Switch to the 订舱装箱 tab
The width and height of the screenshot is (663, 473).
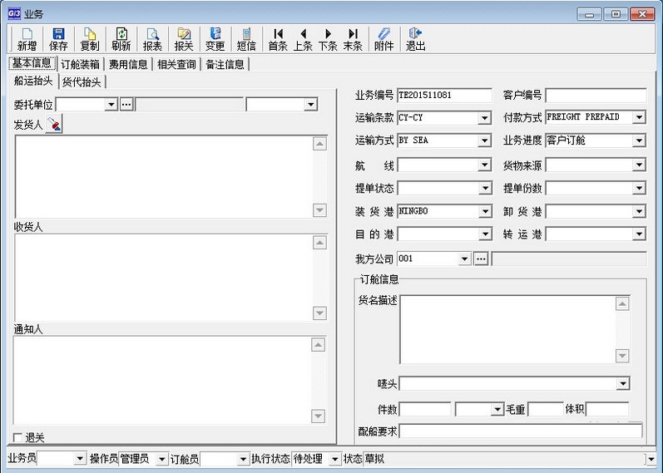click(81, 64)
